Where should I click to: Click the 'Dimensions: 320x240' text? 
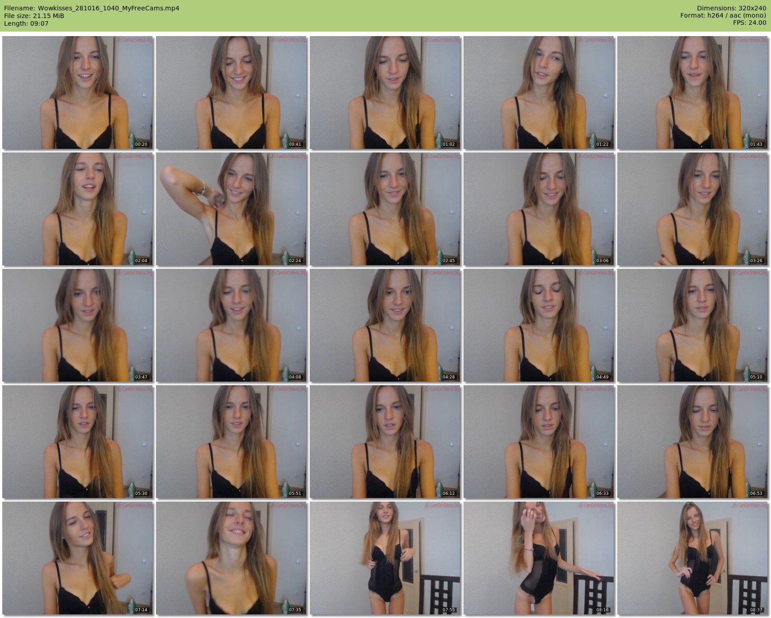[731, 8]
